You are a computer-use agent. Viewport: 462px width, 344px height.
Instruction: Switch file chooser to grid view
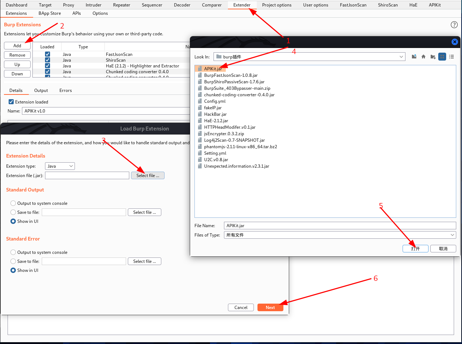(x=442, y=57)
